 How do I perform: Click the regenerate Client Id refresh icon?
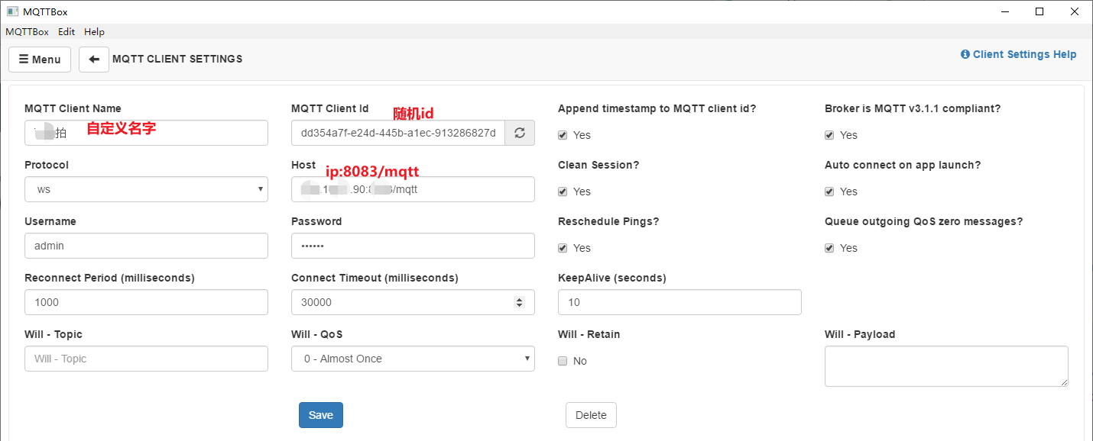(520, 133)
